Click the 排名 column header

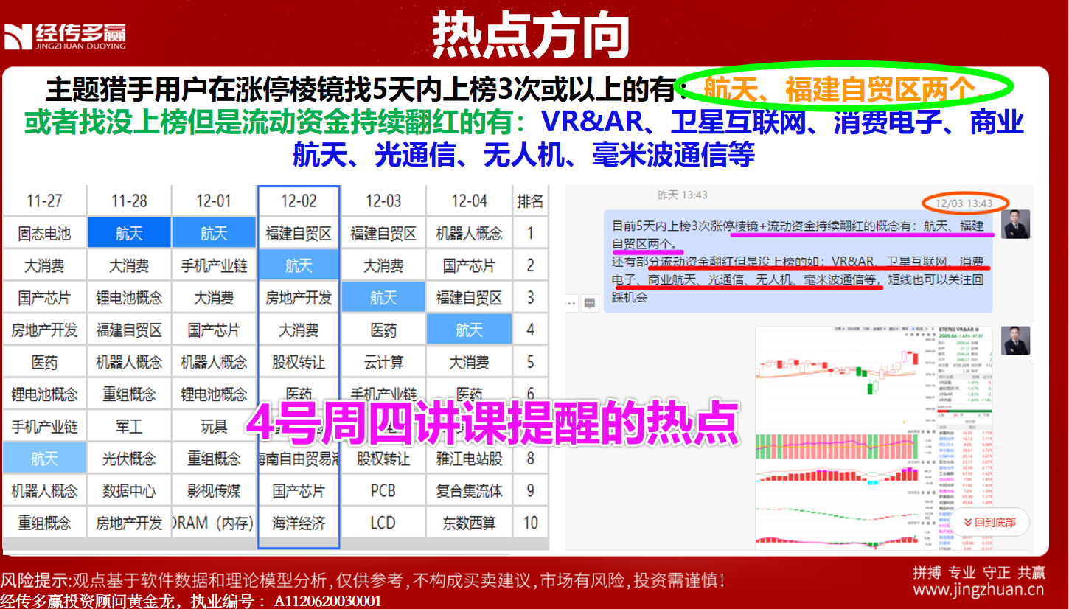click(530, 201)
